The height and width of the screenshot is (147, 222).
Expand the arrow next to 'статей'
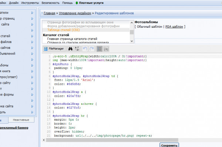click(x=32, y=36)
